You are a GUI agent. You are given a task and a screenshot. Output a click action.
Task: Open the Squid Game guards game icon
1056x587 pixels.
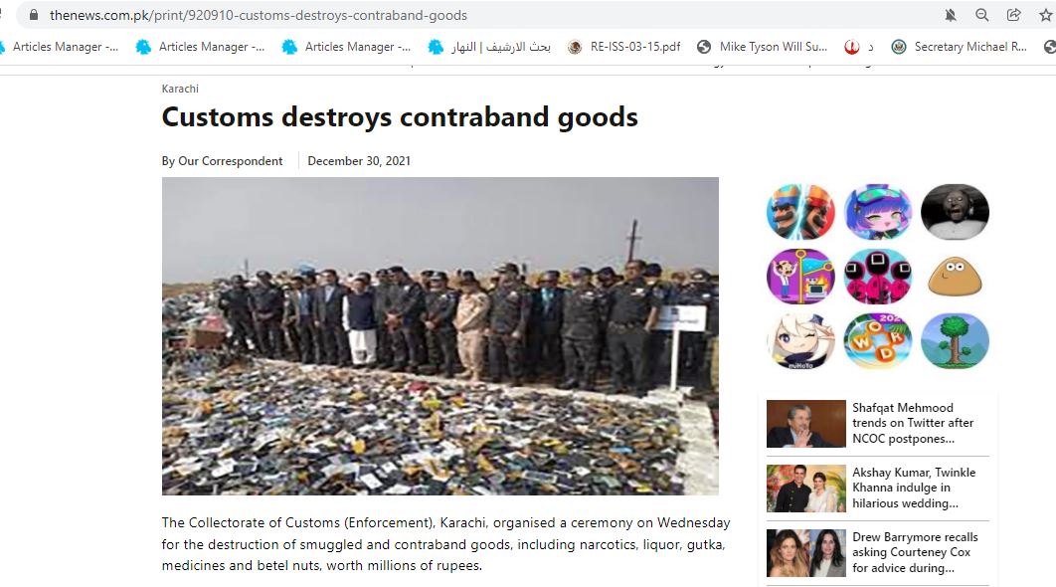point(878,277)
